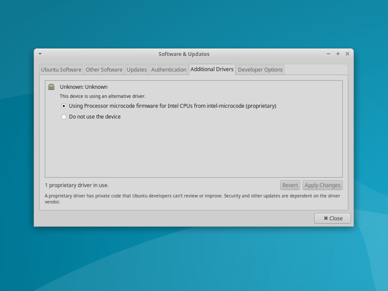Click the proprietary driver explanation paragraph
The height and width of the screenshot is (291, 388).
pyautogui.click(x=192, y=199)
